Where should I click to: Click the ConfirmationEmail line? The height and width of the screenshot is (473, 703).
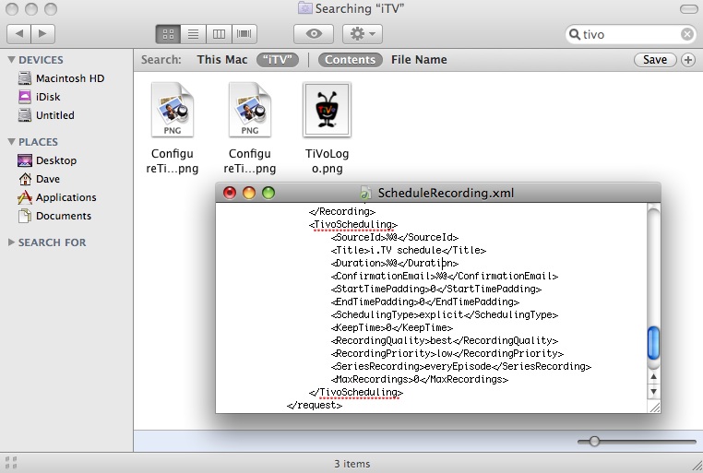click(x=445, y=276)
